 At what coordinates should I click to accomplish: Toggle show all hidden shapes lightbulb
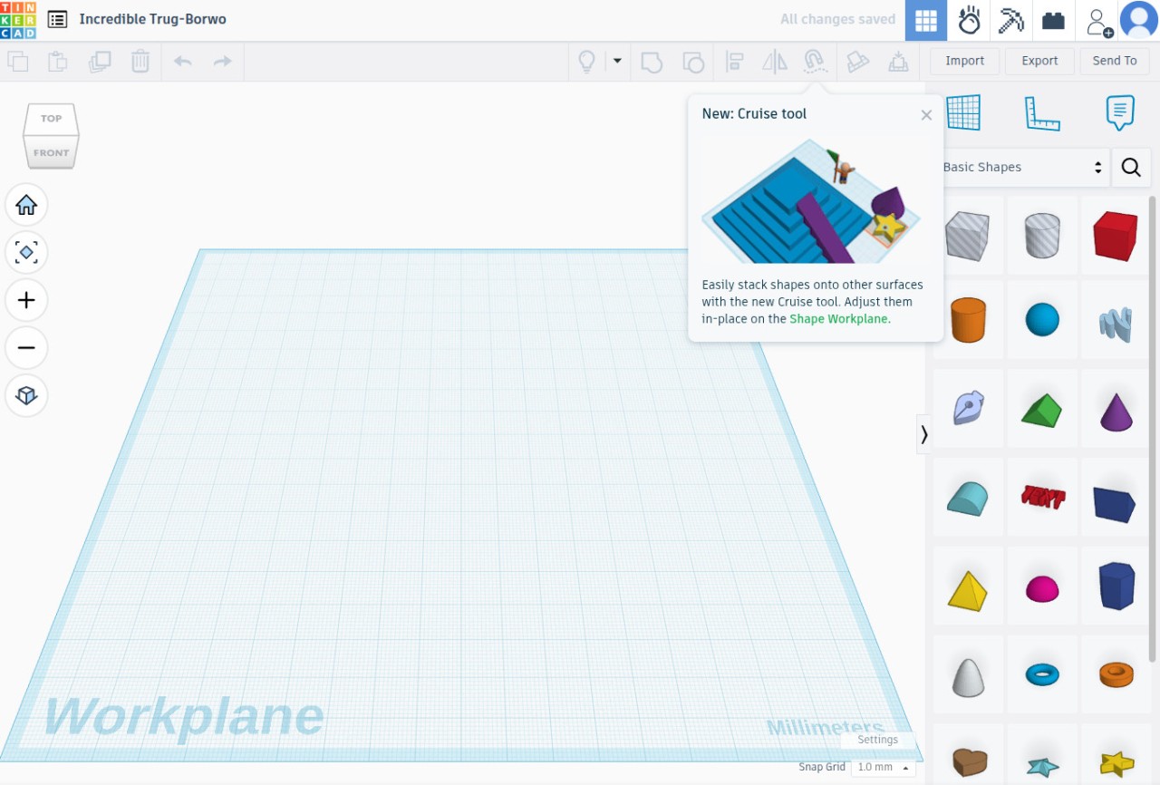point(587,62)
